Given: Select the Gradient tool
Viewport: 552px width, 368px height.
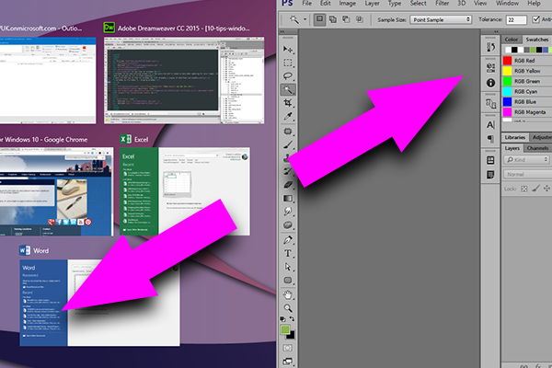Looking at the screenshot, I should click(288, 199).
